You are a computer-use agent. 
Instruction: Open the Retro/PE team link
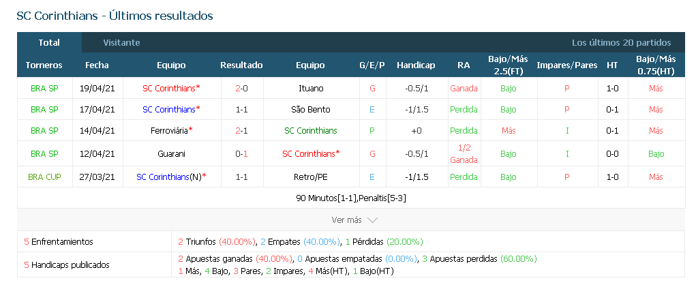(x=311, y=177)
